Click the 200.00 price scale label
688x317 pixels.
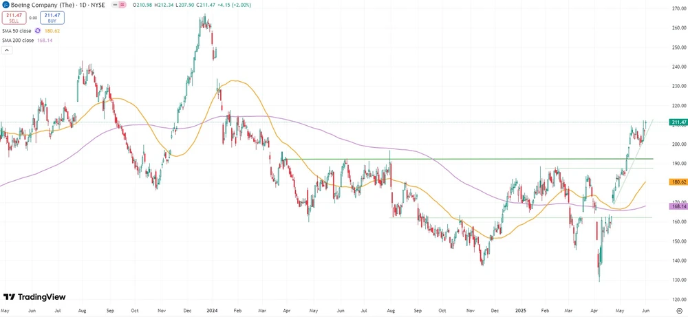pyautogui.click(x=678, y=144)
